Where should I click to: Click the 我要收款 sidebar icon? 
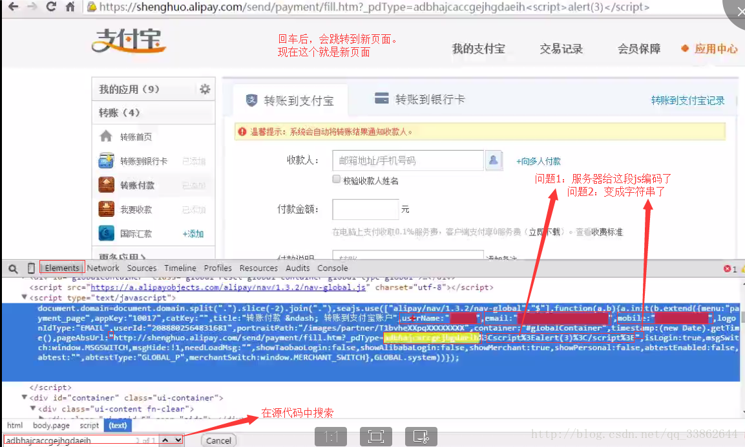tap(106, 209)
